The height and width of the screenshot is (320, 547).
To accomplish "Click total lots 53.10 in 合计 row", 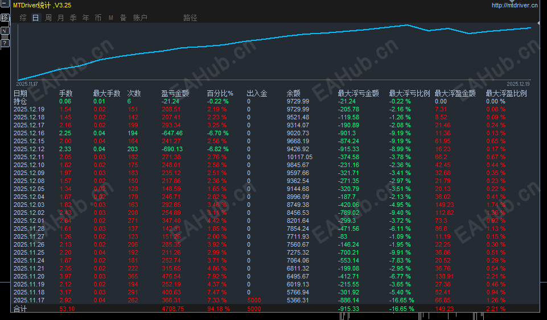I will pos(67,309).
